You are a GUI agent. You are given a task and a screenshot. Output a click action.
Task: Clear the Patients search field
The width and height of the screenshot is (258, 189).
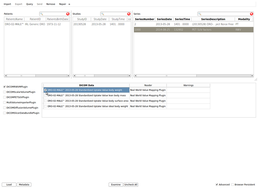click(x=68, y=14)
